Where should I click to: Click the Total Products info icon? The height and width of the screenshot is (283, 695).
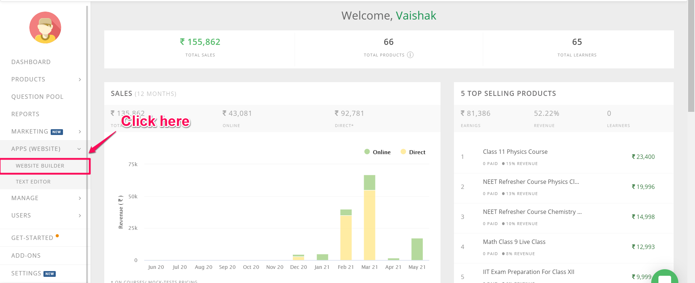(x=410, y=55)
